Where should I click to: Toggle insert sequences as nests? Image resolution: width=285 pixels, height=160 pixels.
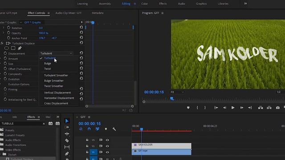point(81,129)
